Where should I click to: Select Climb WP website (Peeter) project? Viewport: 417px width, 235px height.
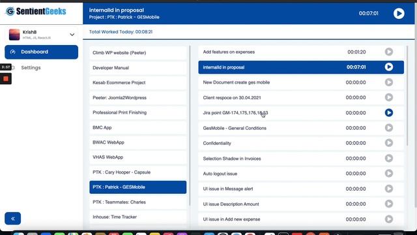137,53
